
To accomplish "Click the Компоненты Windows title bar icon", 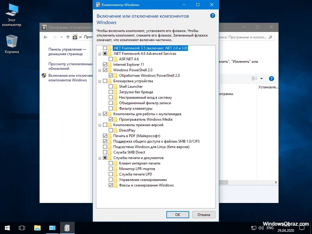I will pyautogui.click(x=98, y=5).
